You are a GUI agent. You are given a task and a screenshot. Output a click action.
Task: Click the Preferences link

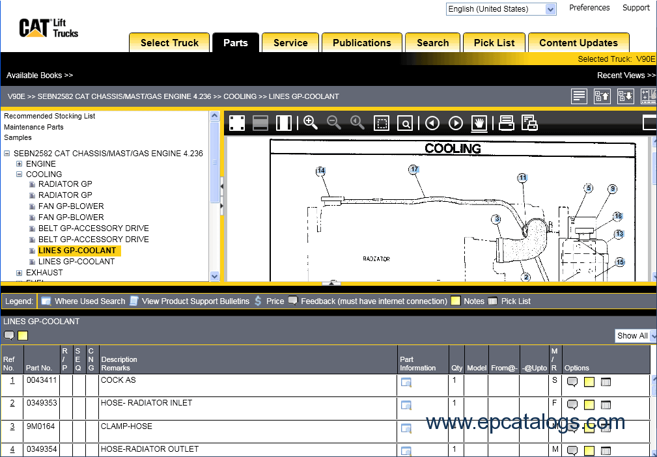point(589,8)
